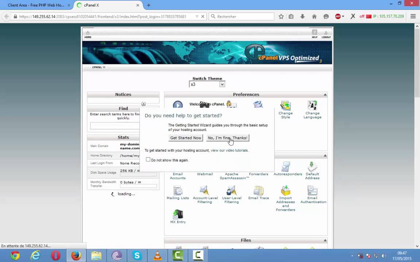This screenshot has height=262, width=420.
Task: Open the Switch Theme dropdown
Action: 207,84
